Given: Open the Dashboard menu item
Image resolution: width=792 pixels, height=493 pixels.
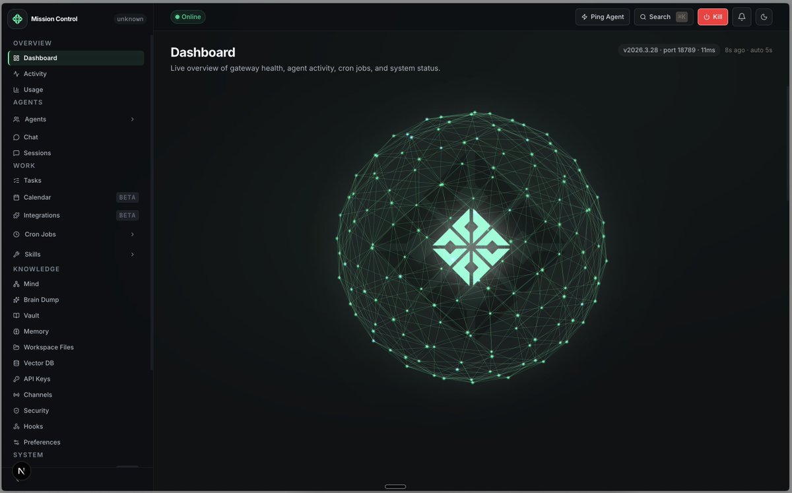Looking at the screenshot, I should pos(76,58).
